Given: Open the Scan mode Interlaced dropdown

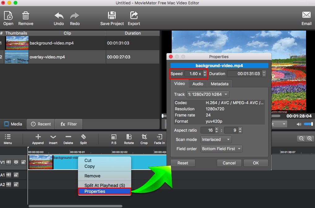Looking at the screenshot, I should [x=216, y=139].
